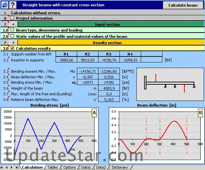Click the Bending stress [psi] chart title

(50, 105)
